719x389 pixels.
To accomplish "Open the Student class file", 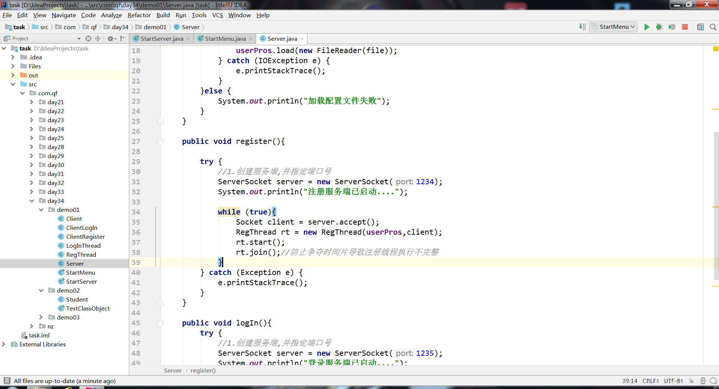I will tap(77, 299).
